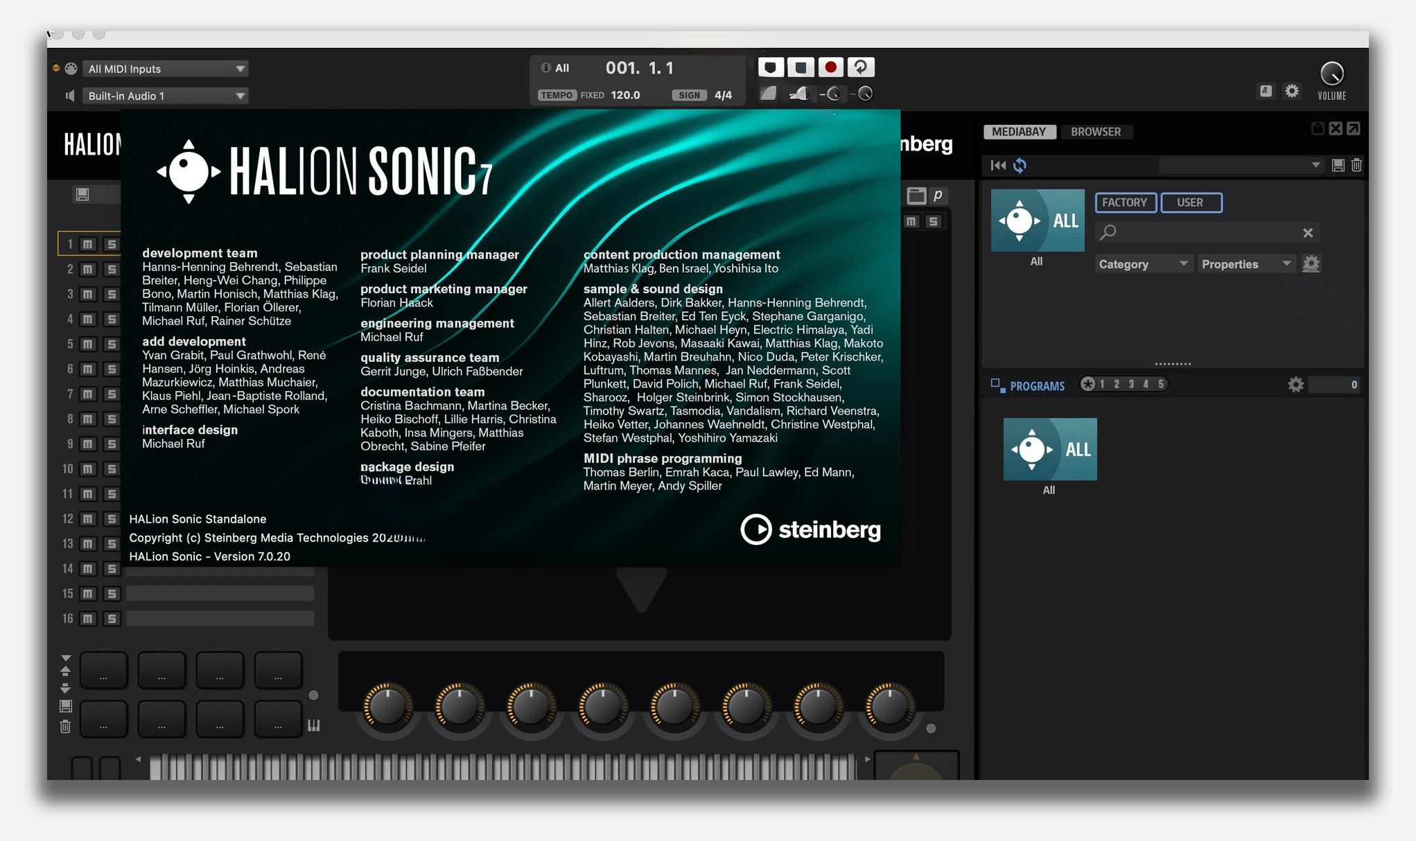This screenshot has width=1416, height=841.
Task: Toggle the TEMPO button
Action: pyautogui.click(x=557, y=95)
